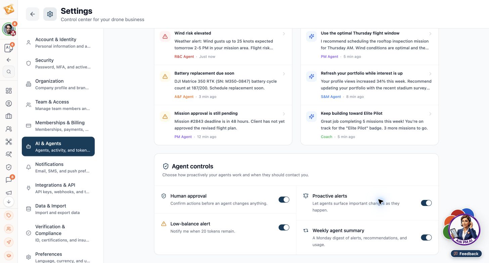This screenshot has height=263, width=489.
Task: Click the Coach agent label
Action: click(x=326, y=137)
